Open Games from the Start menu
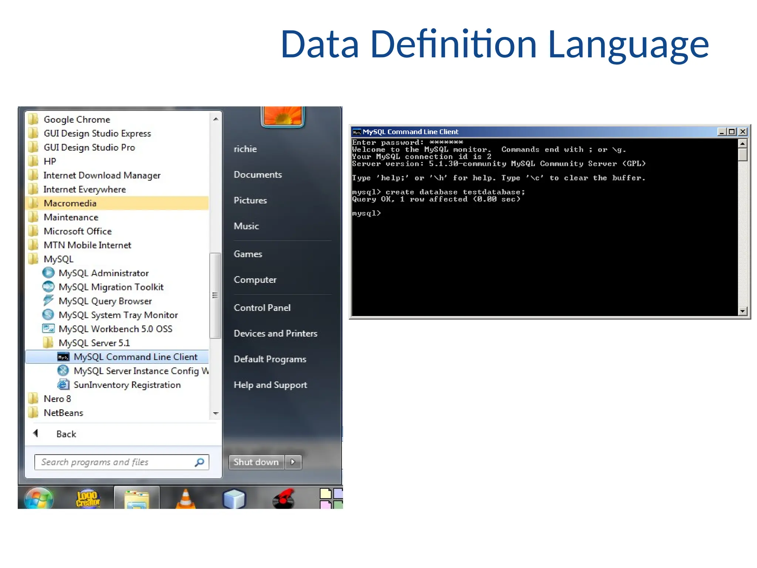This screenshot has height=568, width=757. [248, 254]
